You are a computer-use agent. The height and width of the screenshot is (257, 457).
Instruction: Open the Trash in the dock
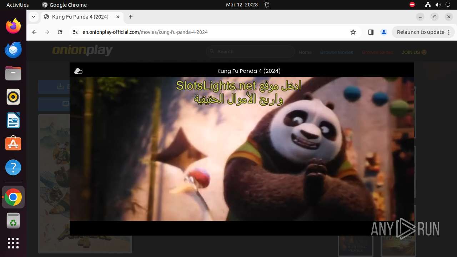coord(13,221)
